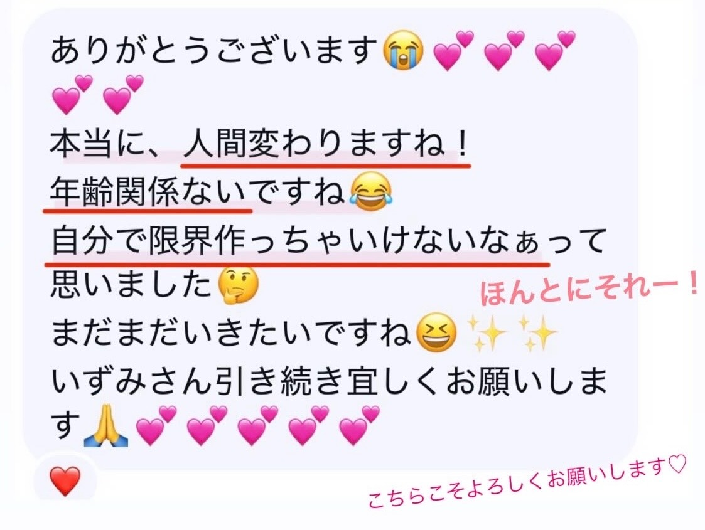Click the grinning squinting face emoji
Screen dimensions: 705x530
click(436, 334)
